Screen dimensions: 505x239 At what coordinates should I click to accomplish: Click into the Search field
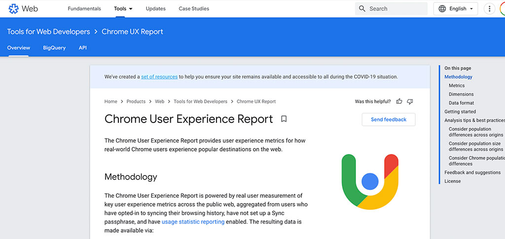tap(391, 9)
